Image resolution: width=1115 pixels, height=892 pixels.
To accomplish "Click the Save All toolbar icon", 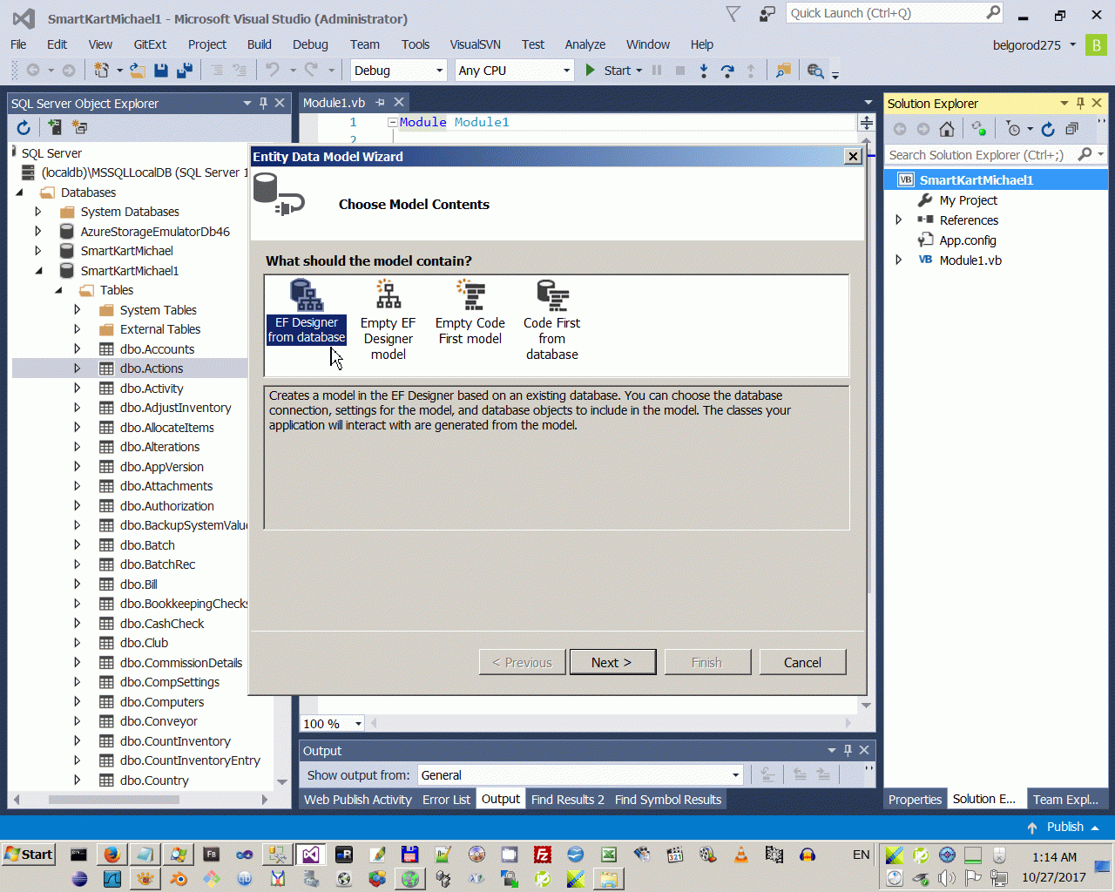I will tap(185, 71).
